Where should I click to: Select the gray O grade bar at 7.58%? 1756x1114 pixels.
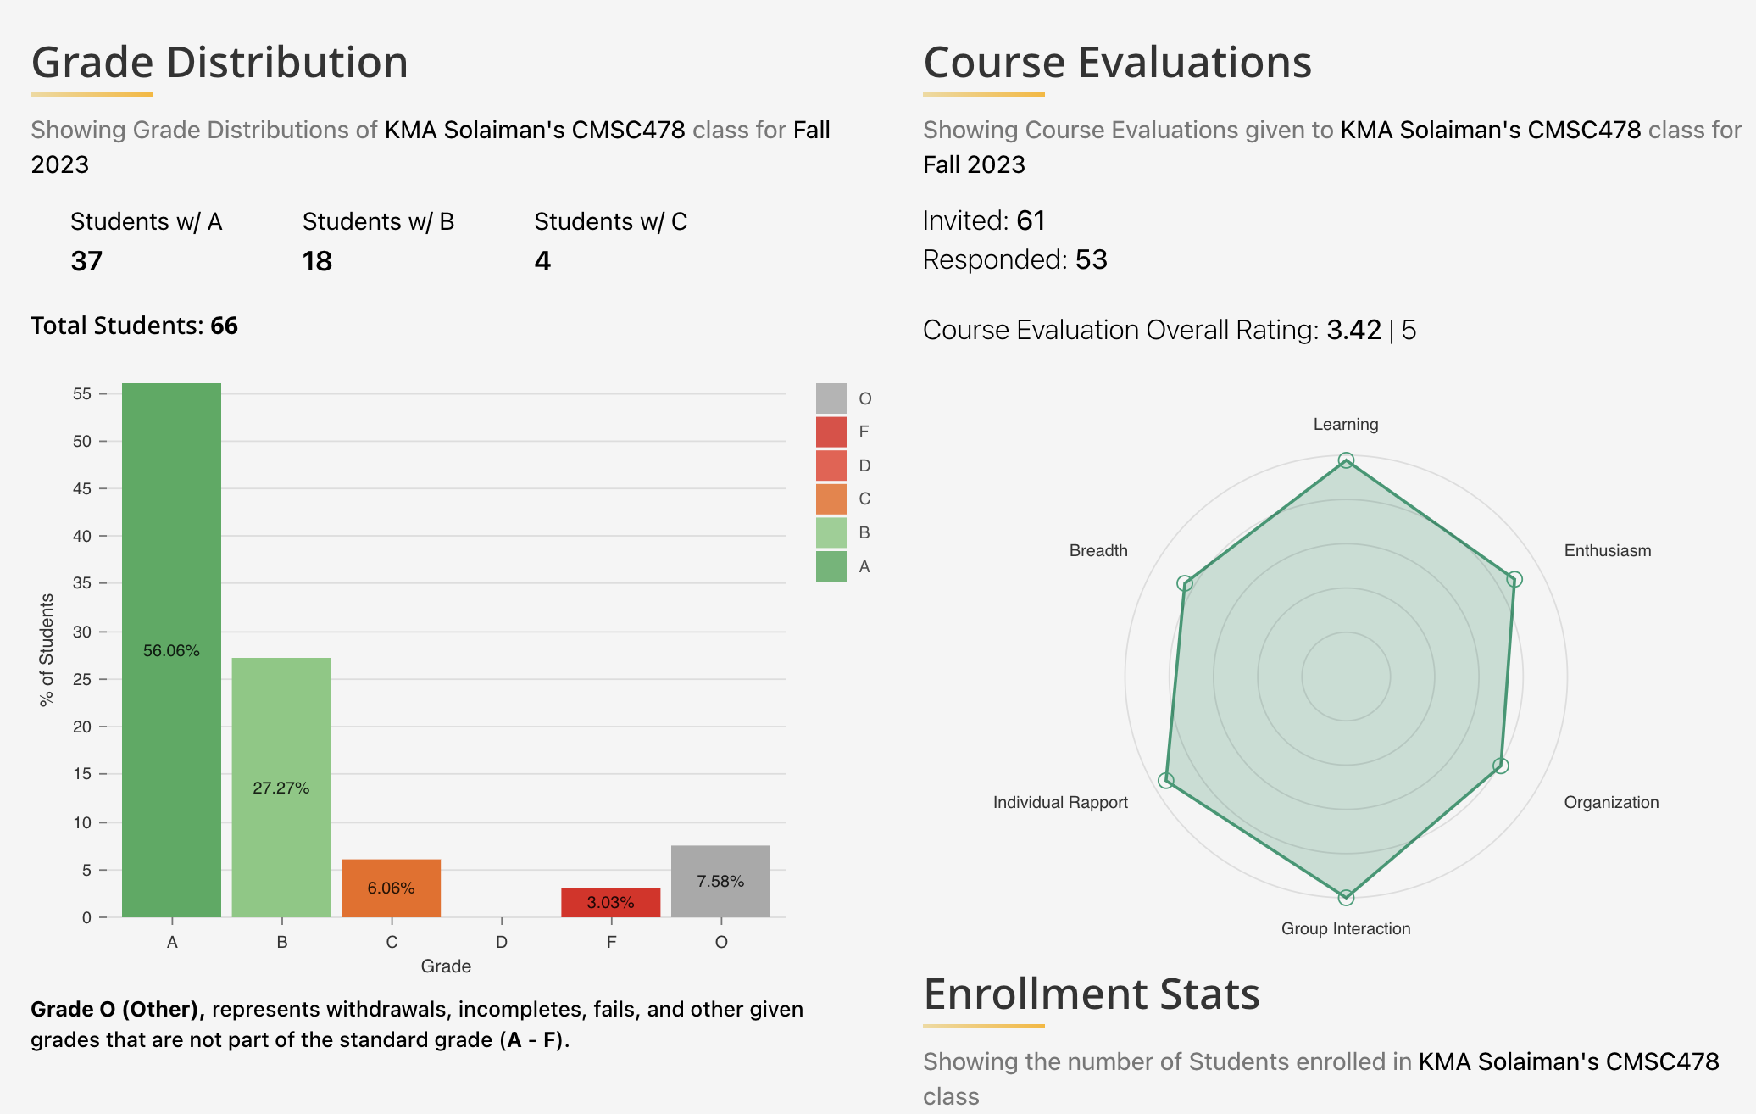(x=720, y=882)
